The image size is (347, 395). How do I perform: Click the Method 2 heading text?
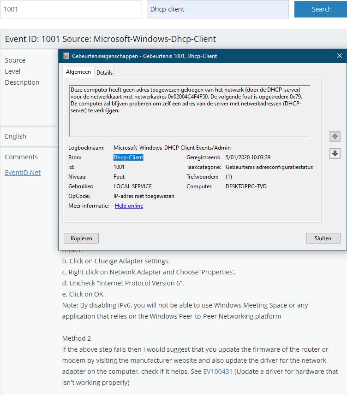point(76,338)
